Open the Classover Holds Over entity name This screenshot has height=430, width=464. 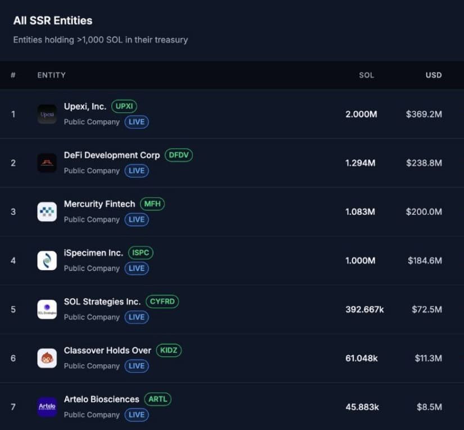click(108, 350)
